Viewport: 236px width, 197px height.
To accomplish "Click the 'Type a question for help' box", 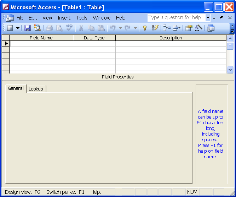I will [x=177, y=18].
